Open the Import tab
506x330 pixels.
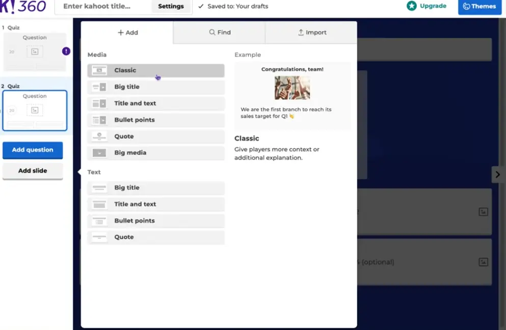click(x=311, y=33)
